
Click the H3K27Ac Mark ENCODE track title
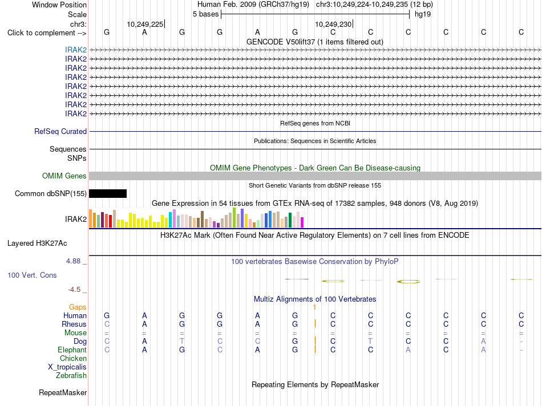315,235
